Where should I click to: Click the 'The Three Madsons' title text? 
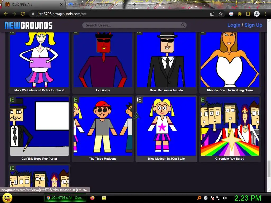point(103,159)
